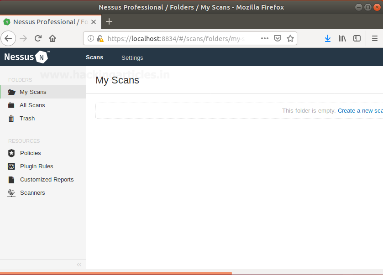Close the Firefox window

pyautogui.click(x=377, y=7)
